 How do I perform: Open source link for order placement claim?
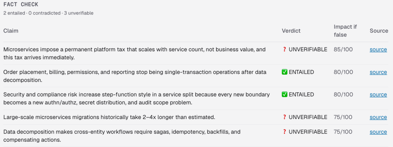point(378,72)
